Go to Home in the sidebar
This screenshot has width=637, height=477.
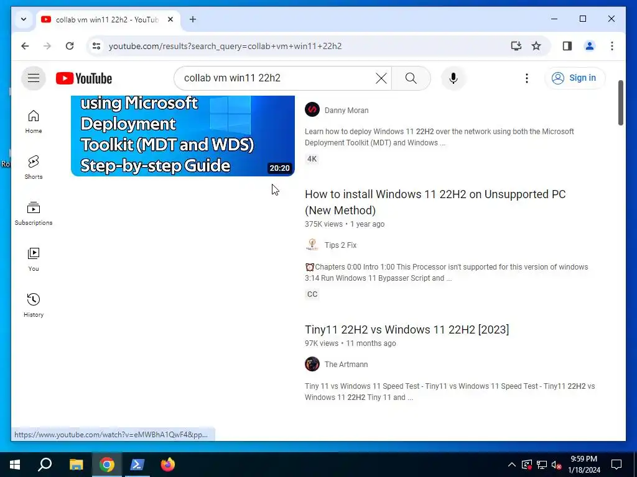click(x=34, y=122)
